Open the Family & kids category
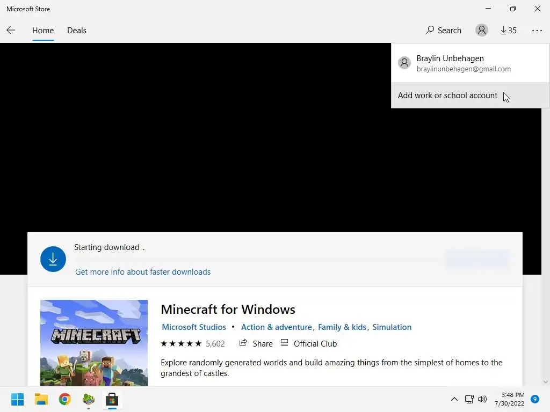Screen dimensions: 550x412 (342, 327)
